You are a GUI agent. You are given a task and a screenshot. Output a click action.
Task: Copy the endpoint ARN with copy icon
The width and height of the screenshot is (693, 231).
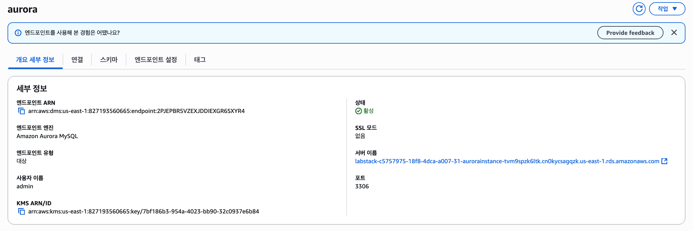pyautogui.click(x=21, y=111)
